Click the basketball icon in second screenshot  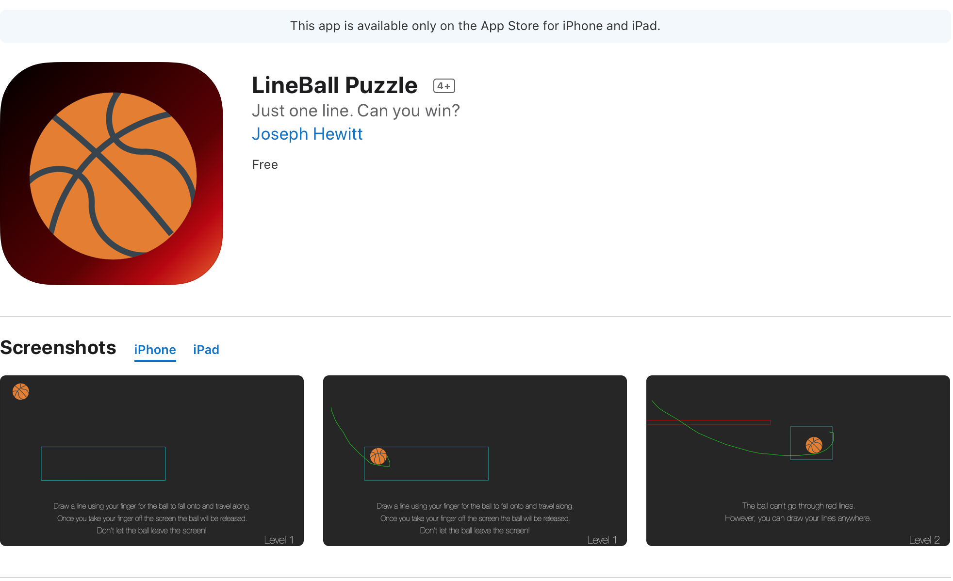coord(378,456)
